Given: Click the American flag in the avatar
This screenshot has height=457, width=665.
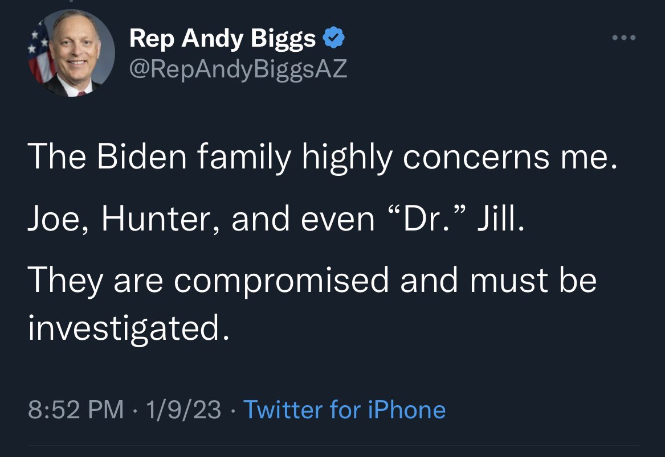Looking at the screenshot, I should 39,54.
